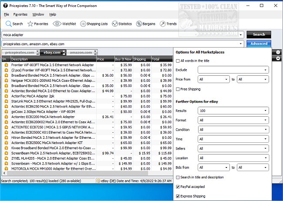Open Shopping Lists in the toolbar
283x201 pixels.
[94, 24]
